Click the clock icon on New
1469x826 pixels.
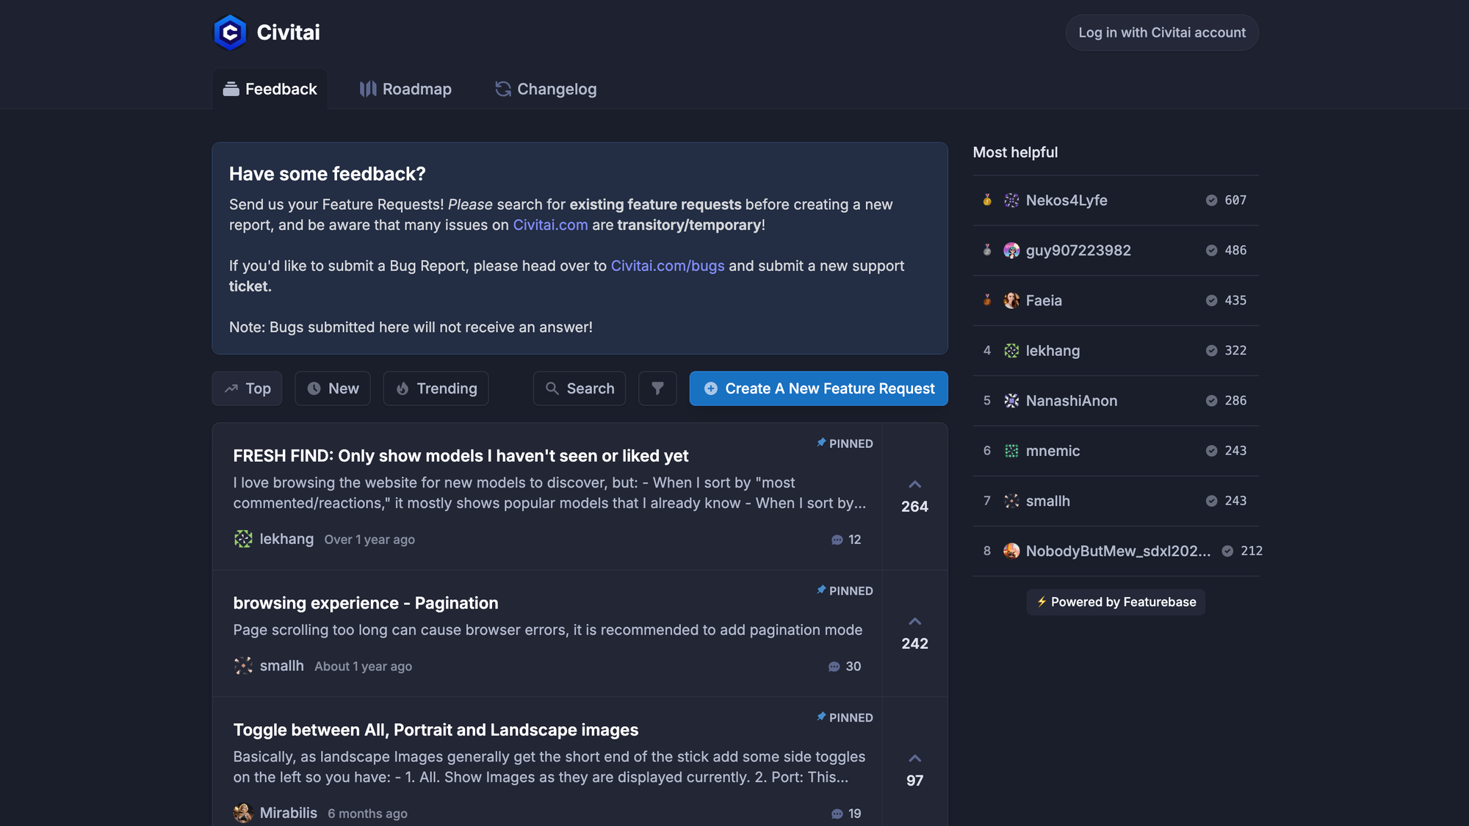click(314, 388)
